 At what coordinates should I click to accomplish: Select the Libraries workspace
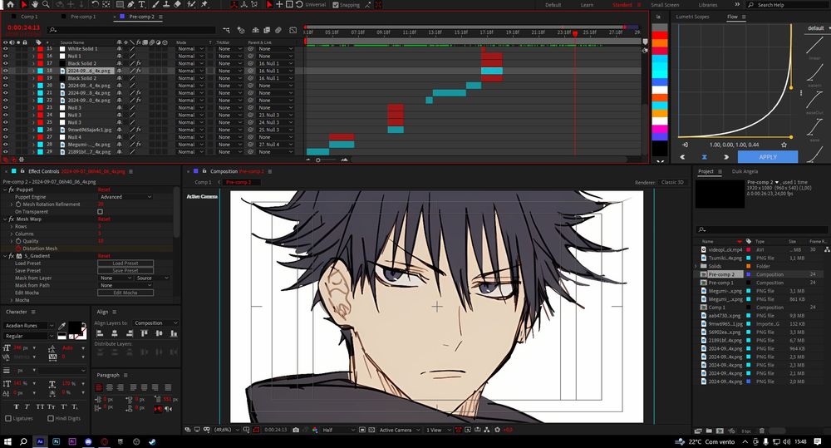click(x=707, y=5)
